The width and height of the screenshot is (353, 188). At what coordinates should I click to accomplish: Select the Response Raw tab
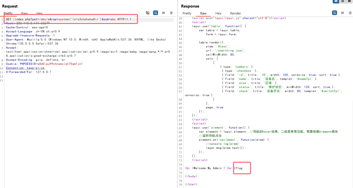pos(203,13)
